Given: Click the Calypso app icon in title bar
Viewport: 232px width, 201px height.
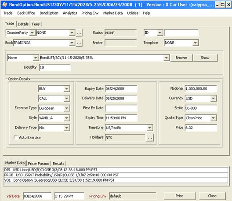Looking at the screenshot, I should click(4, 4).
